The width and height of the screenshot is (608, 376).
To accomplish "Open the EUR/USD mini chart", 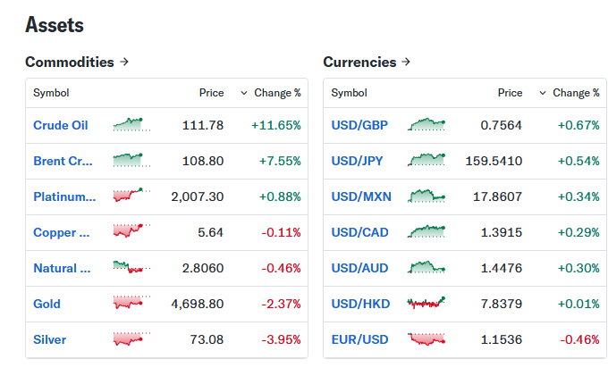I will (x=428, y=339).
